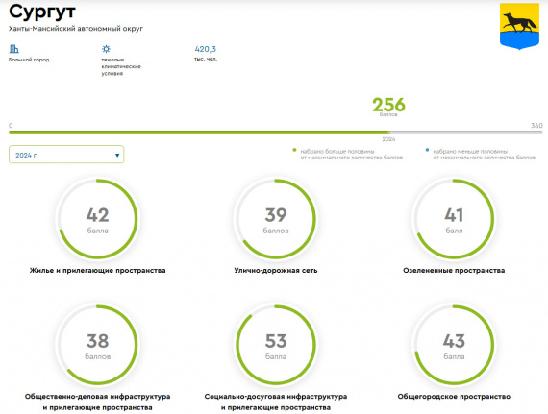Click the 2024 marker on the progress bar

point(388,139)
